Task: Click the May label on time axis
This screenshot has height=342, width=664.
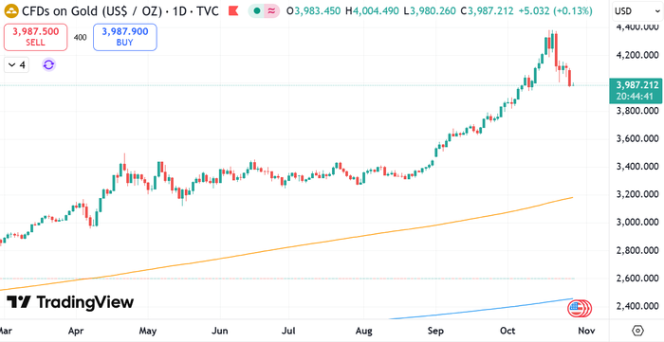Action: click(x=148, y=331)
